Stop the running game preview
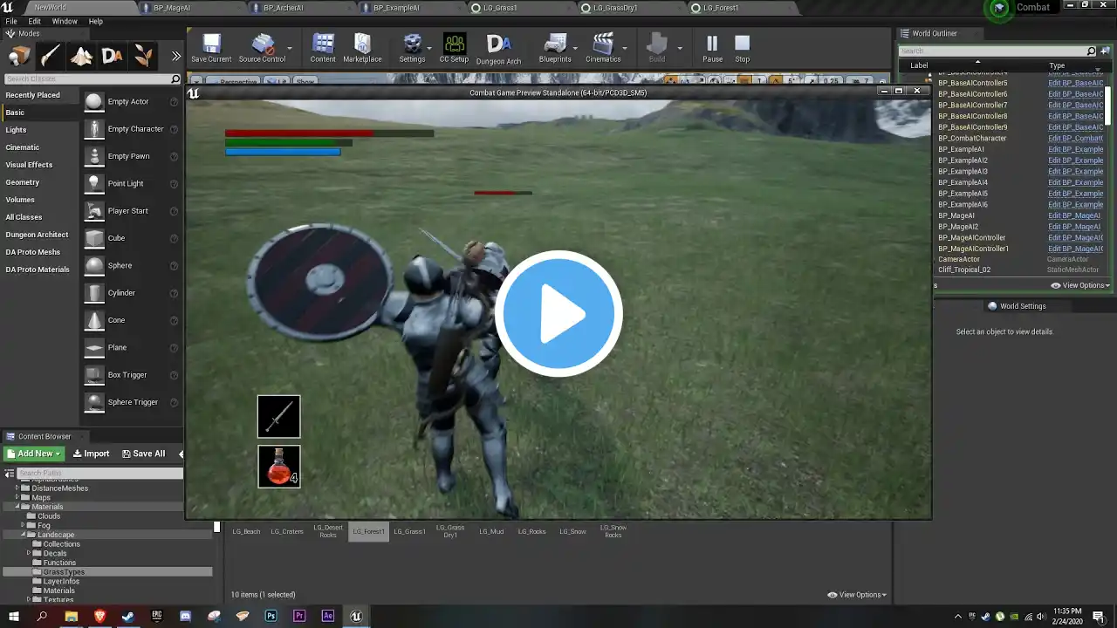The width and height of the screenshot is (1117, 628). [x=742, y=48]
